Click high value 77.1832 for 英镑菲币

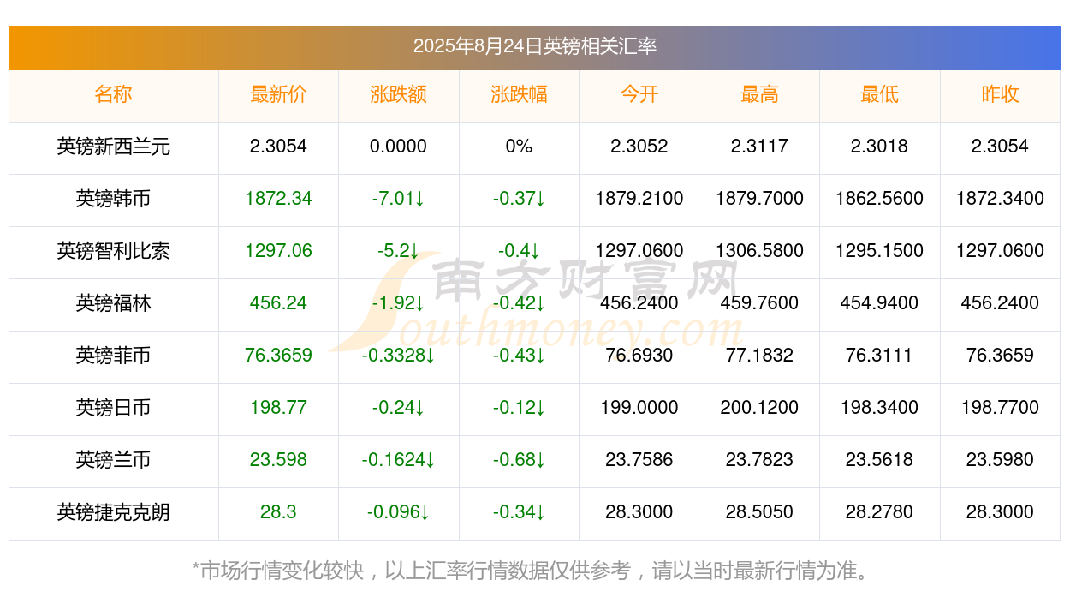[x=759, y=356]
